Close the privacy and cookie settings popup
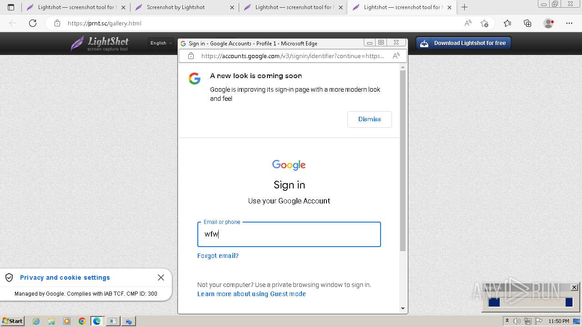Viewport: 582px width, 327px height. pyautogui.click(x=161, y=277)
